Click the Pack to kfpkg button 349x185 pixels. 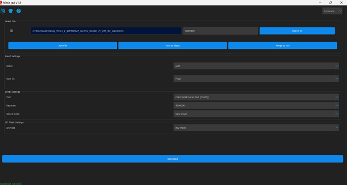(173, 46)
